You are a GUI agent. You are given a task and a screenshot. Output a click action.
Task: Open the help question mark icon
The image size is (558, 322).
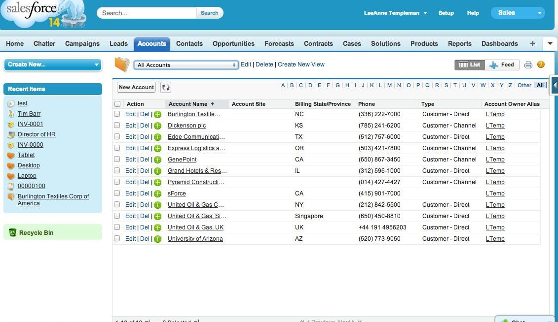(x=541, y=64)
